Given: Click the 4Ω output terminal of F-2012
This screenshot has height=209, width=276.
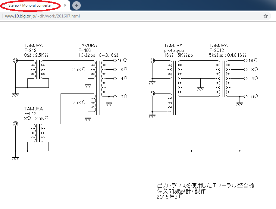Looking at the screenshot, I should click(x=246, y=79).
